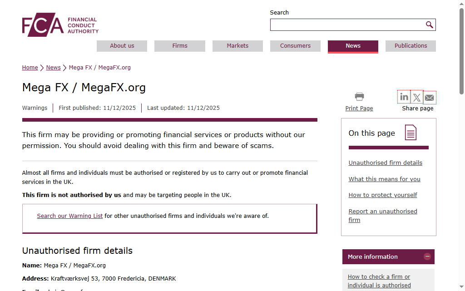The height and width of the screenshot is (291, 465).
Task: Click the Home breadcrumb link
Action: [30, 68]
